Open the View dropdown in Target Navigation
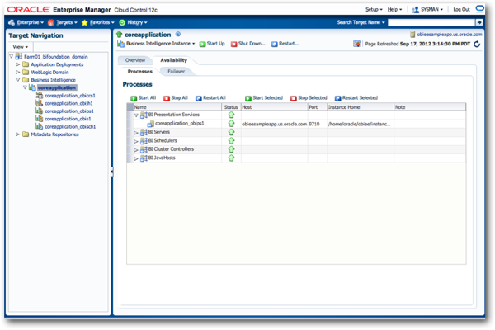This screenshot has height=330, width=495. tap(20, 47)
